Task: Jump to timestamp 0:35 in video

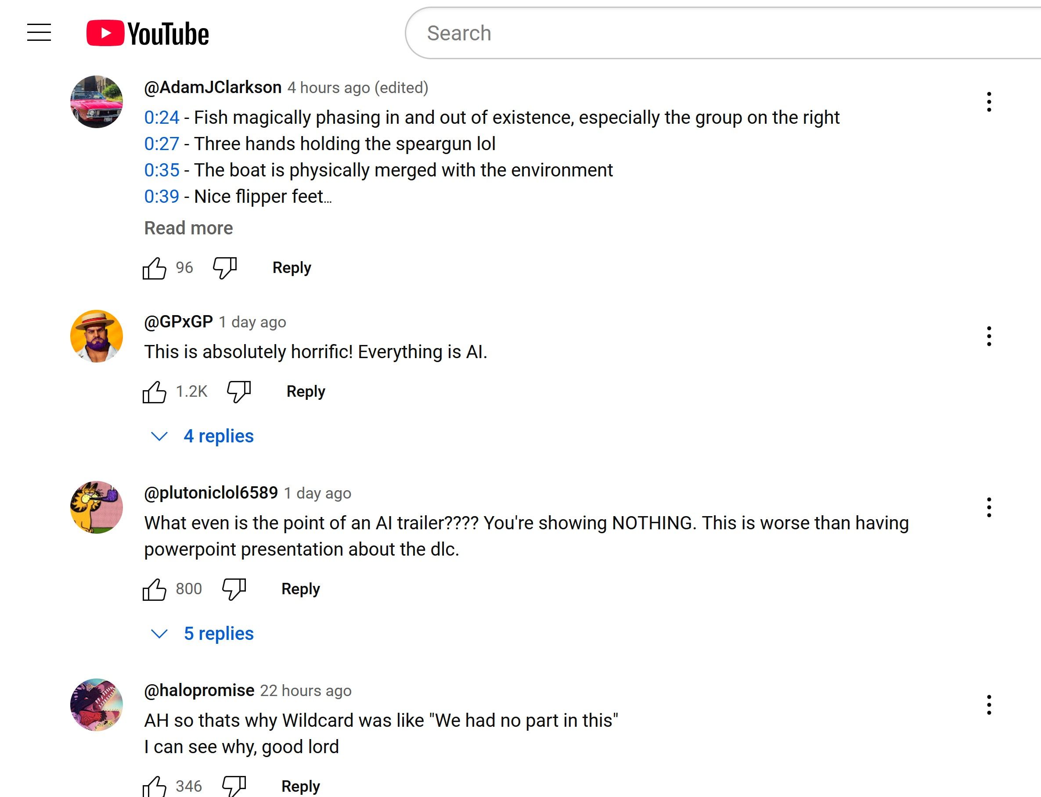Action: tap(162, 170)
